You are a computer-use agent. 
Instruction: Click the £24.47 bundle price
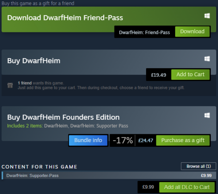click(x=145, y=140)
